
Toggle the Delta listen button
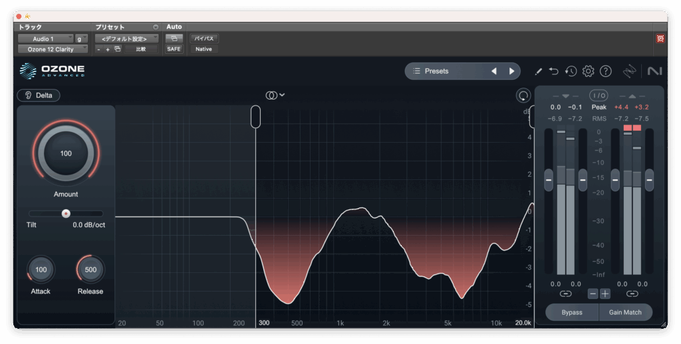pyautogui.click(x=39, y=95)
